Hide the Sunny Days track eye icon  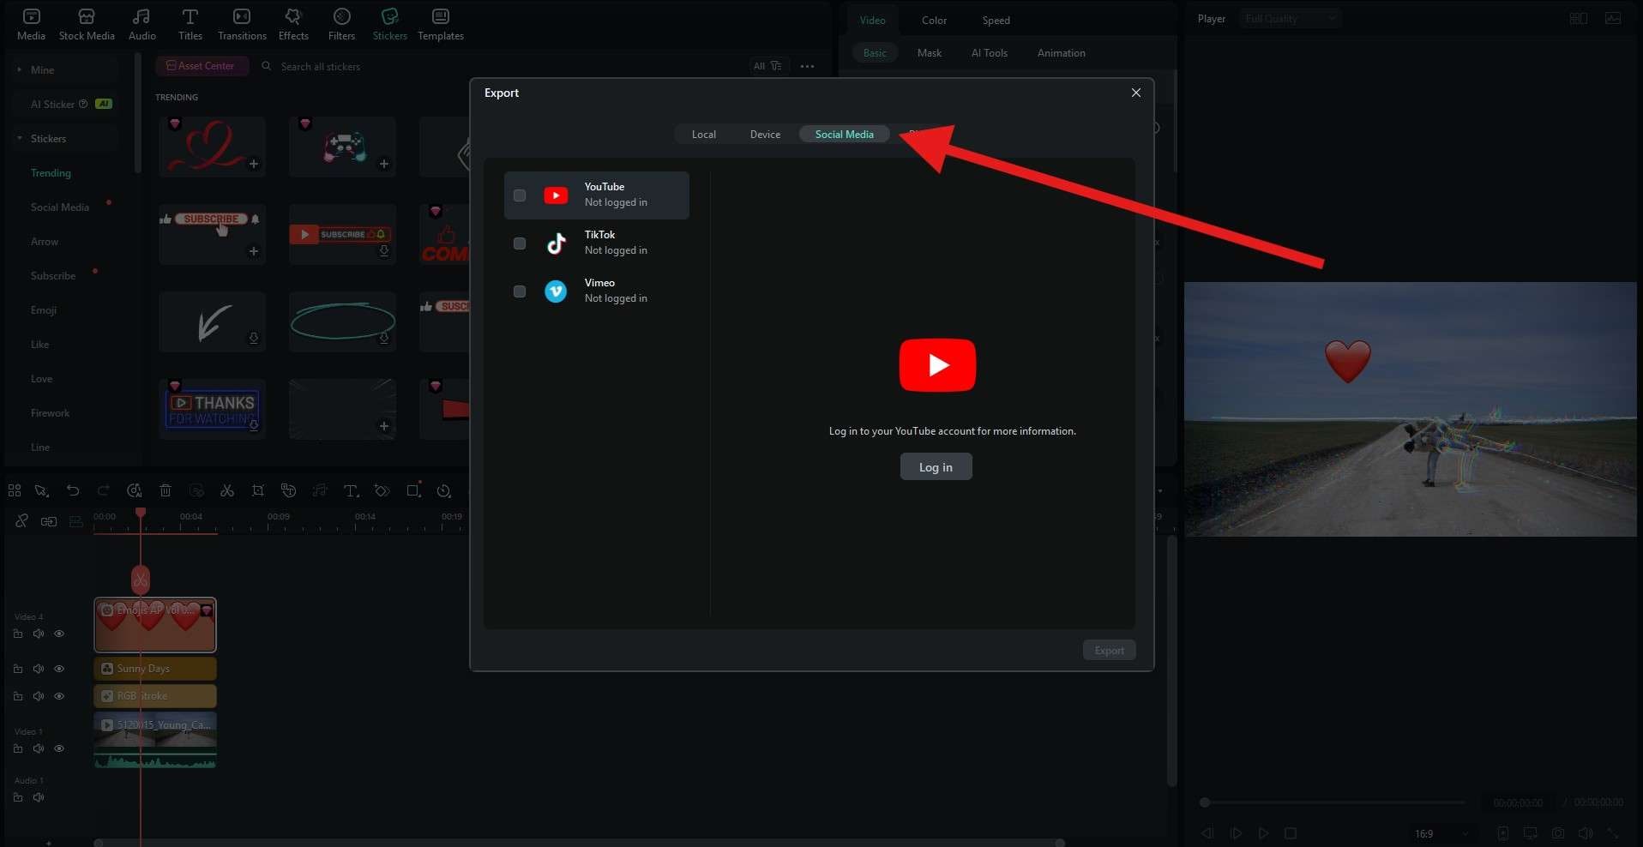(59, 669)
